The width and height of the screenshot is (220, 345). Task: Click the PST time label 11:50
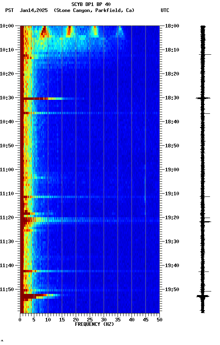pyautogui.click(x=7, y=289)
